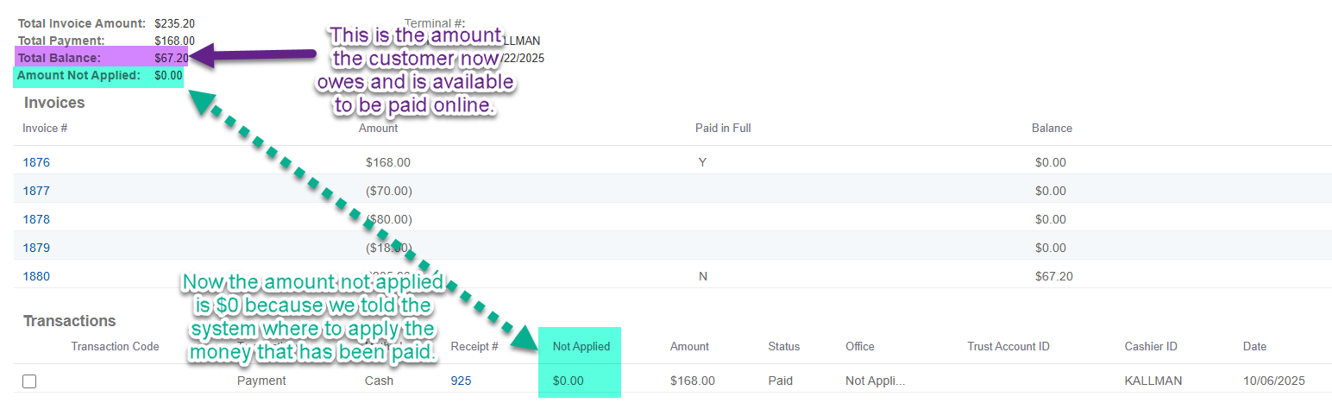Open receipt number 925

click(461, 381)
